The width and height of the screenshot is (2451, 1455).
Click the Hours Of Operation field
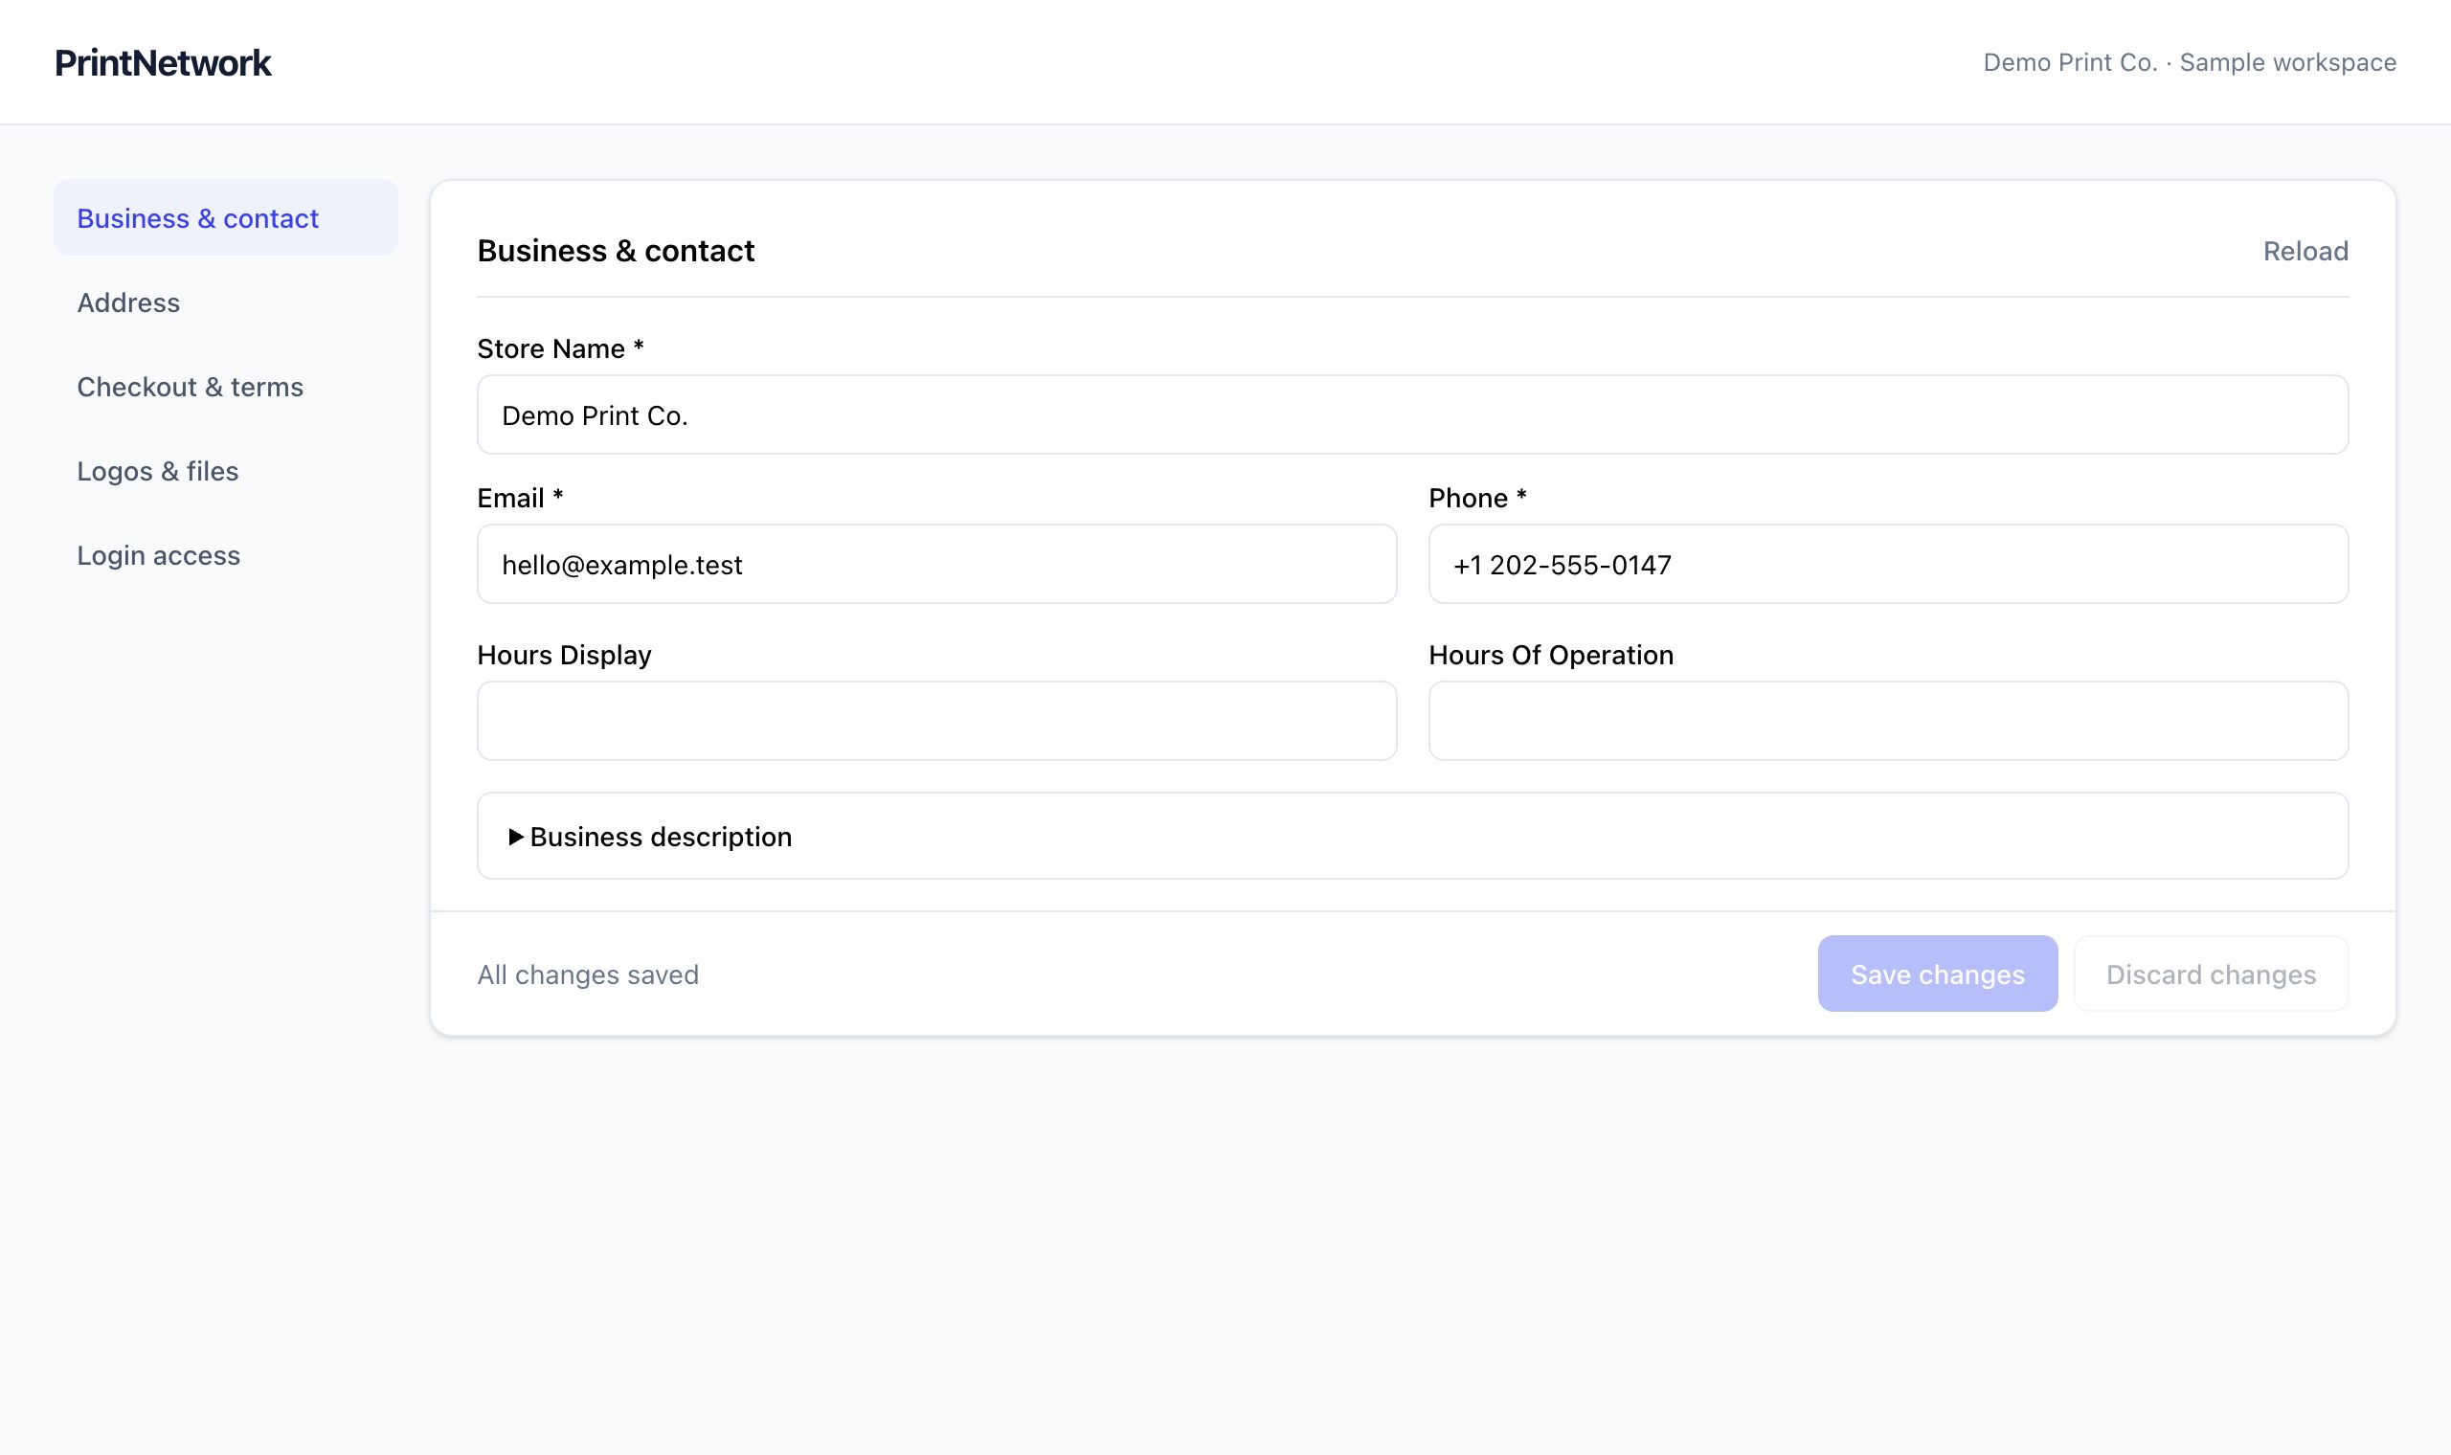[x=1888, y=721]
